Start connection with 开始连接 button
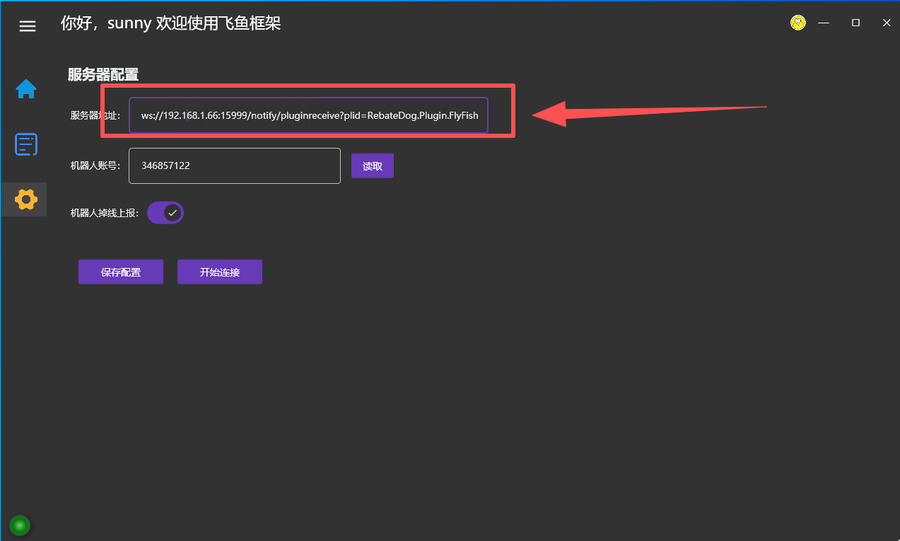The image size is (900, 541). [x=220, y=272]
